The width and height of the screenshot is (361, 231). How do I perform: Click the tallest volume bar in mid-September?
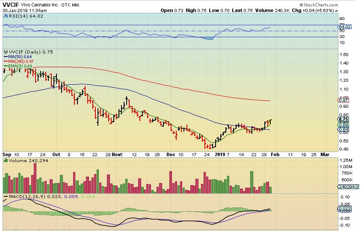click(35, 178)
